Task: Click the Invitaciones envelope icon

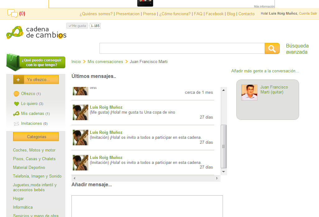Action: point(16,124)
